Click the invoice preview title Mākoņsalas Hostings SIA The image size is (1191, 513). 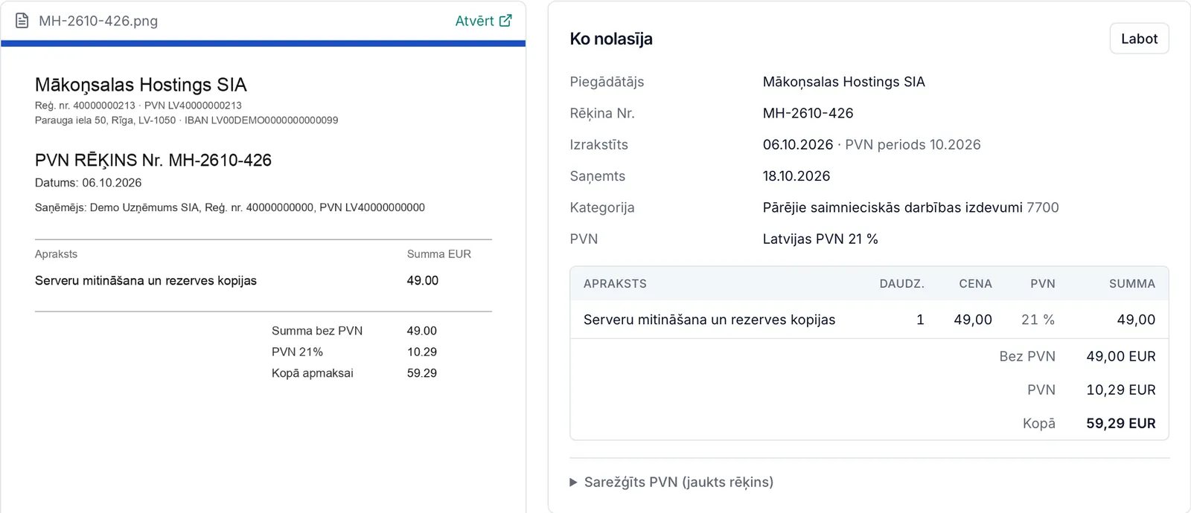coord(141,85)
